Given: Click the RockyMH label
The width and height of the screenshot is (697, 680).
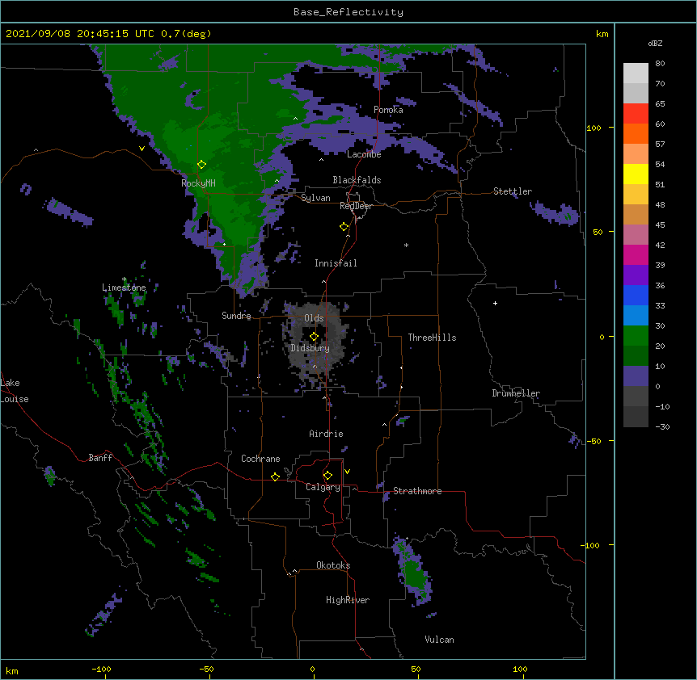Looking at the screenshot, I should click(x=198, y=183).
